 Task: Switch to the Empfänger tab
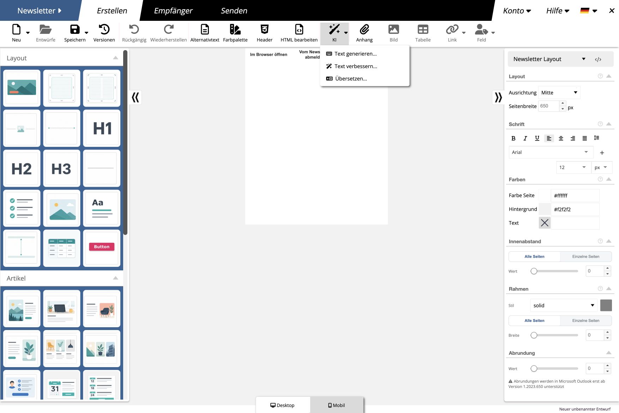point(173,11)
